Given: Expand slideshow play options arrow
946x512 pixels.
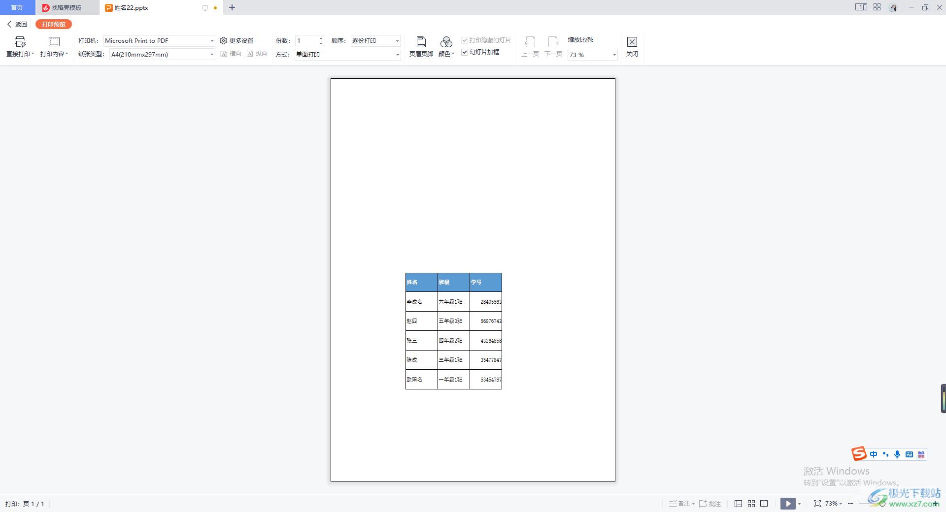Looking at the screenshot, I should [799, 504].
